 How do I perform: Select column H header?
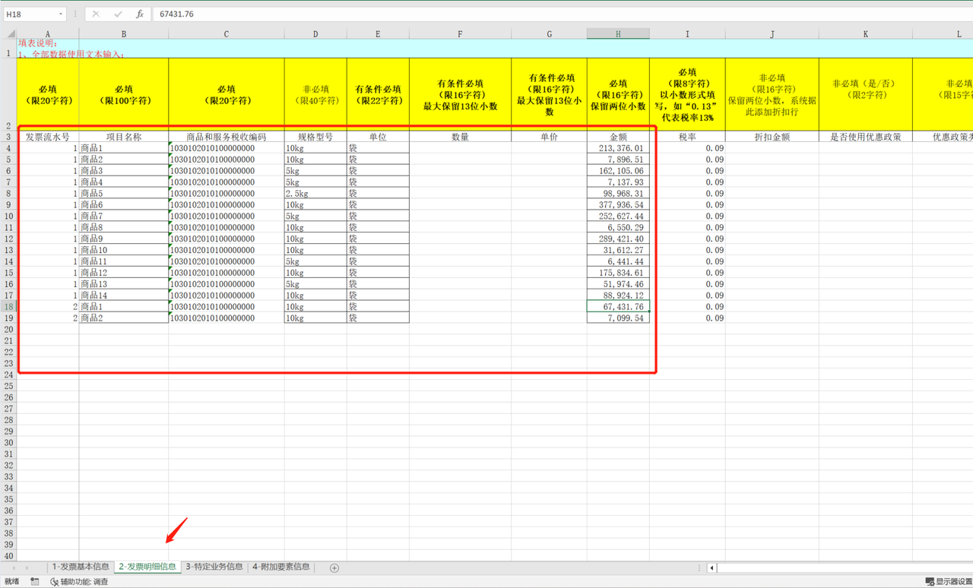tap(617, 34)
